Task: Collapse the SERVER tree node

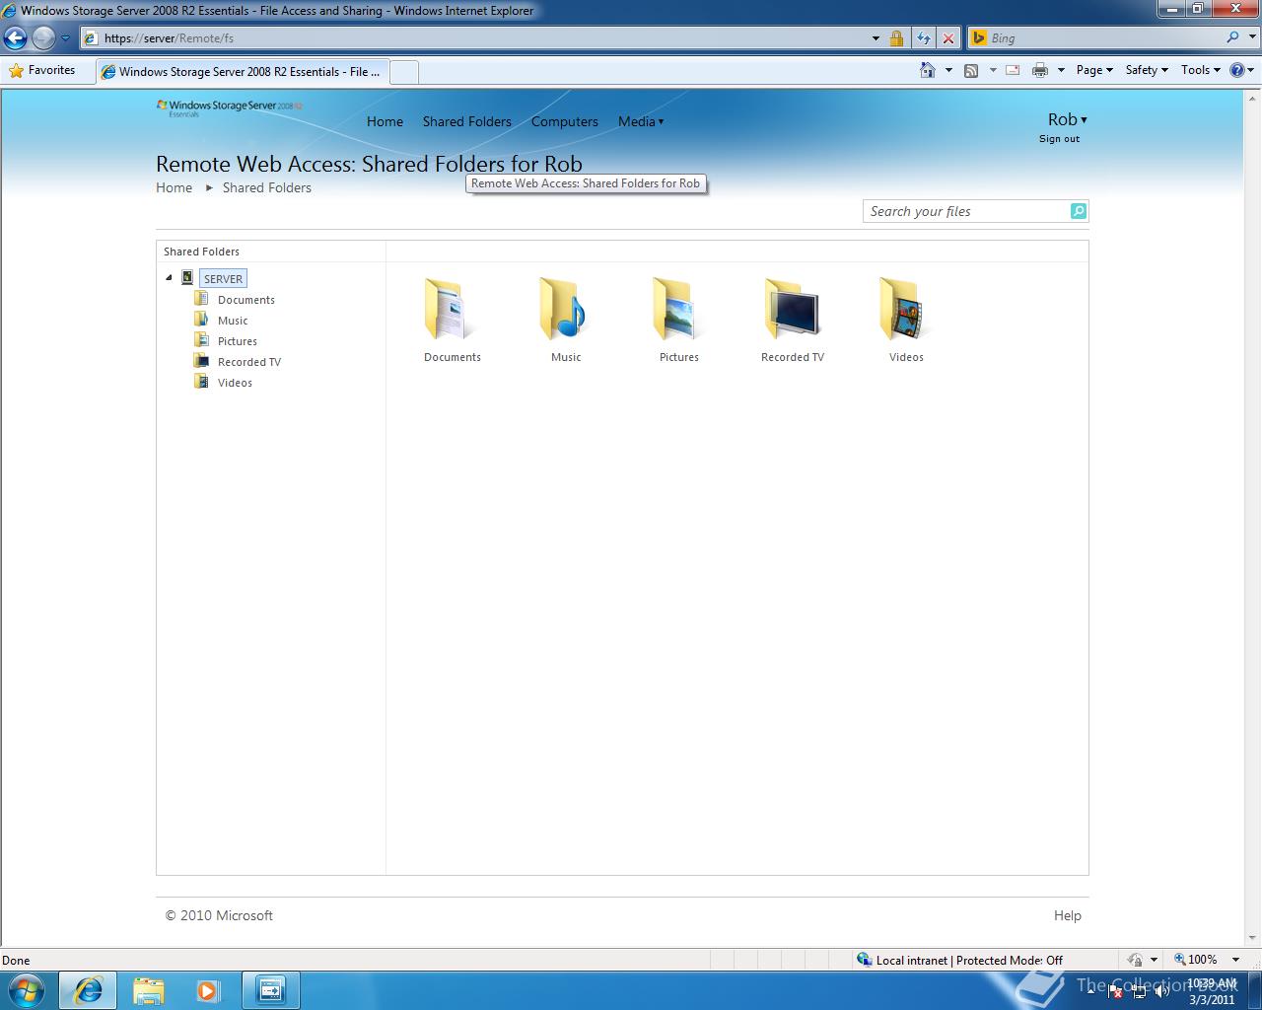Action: 169,278
